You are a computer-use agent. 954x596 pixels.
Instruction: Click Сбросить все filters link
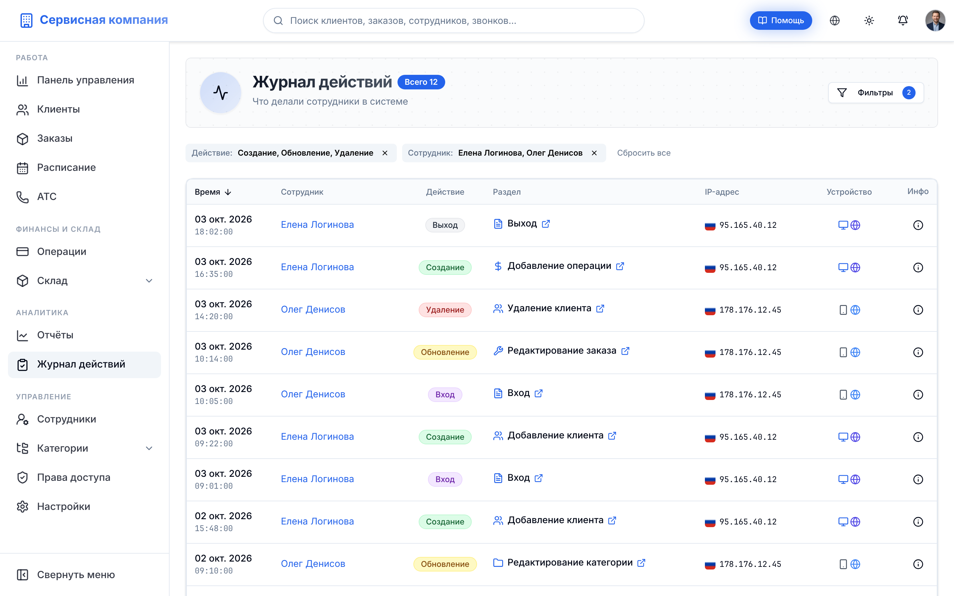coord(643,153)
